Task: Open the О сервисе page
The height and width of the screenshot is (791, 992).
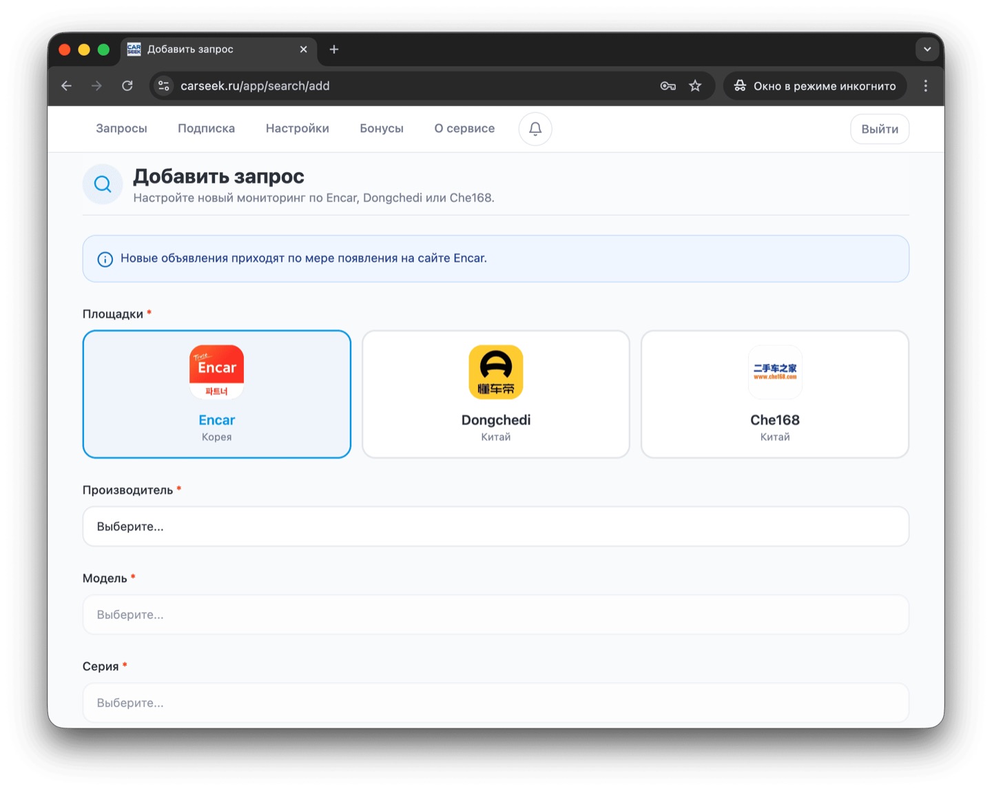Action: [464, 129]
